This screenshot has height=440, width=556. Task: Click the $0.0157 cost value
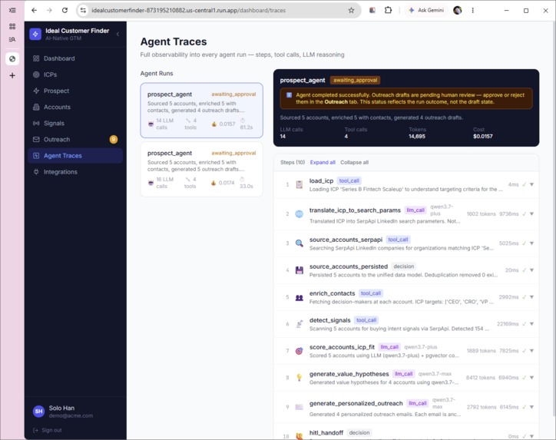(x=482, y=136)
